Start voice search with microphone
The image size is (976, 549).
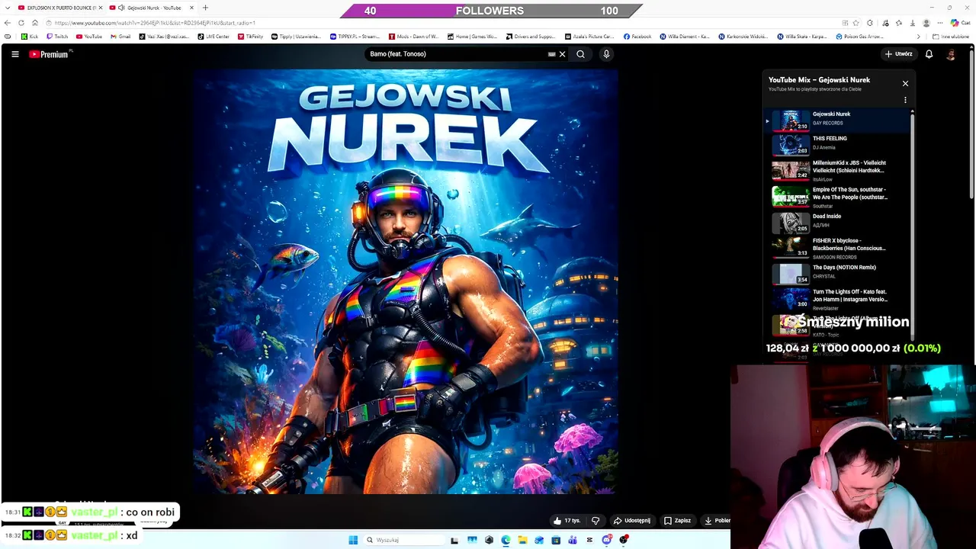(606, 54)
